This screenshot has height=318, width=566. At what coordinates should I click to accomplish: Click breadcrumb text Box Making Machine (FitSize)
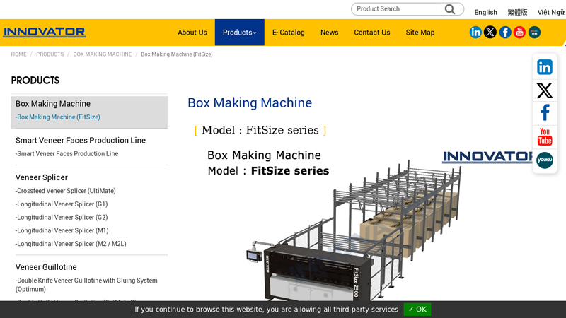point(177,54)
